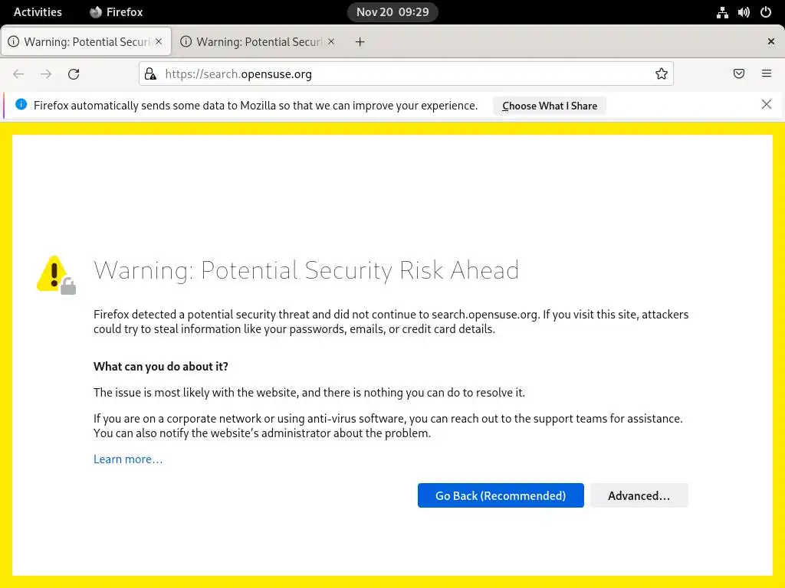The width and height of the screenshot is (785, 588).
Task: Click the Firefox app icon in the top bar
Action: [x=96, y=12]
